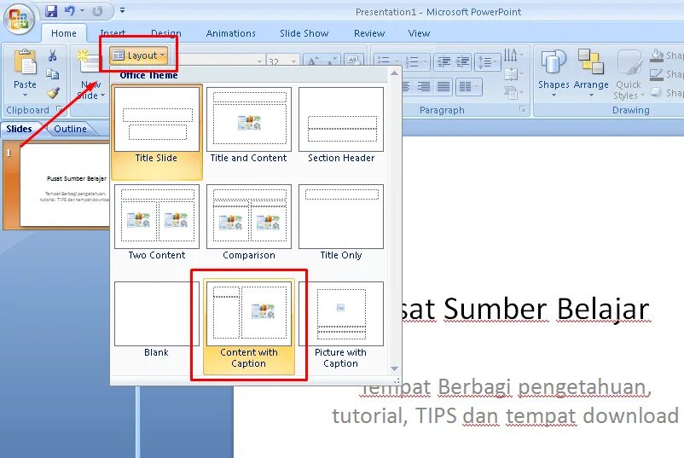Save the presentation from Quick Access toolbar

[51, 11]
